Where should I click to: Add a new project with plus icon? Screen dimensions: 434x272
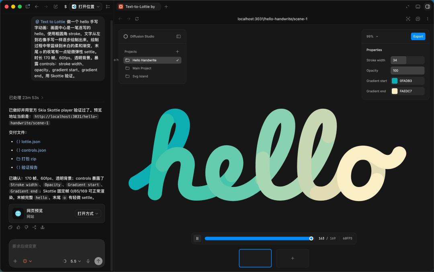click(178, 52)
